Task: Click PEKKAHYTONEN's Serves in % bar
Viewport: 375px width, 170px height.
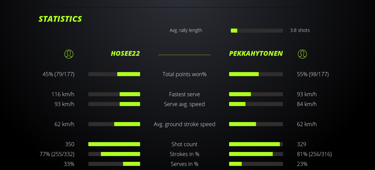Action: (256, 164)
